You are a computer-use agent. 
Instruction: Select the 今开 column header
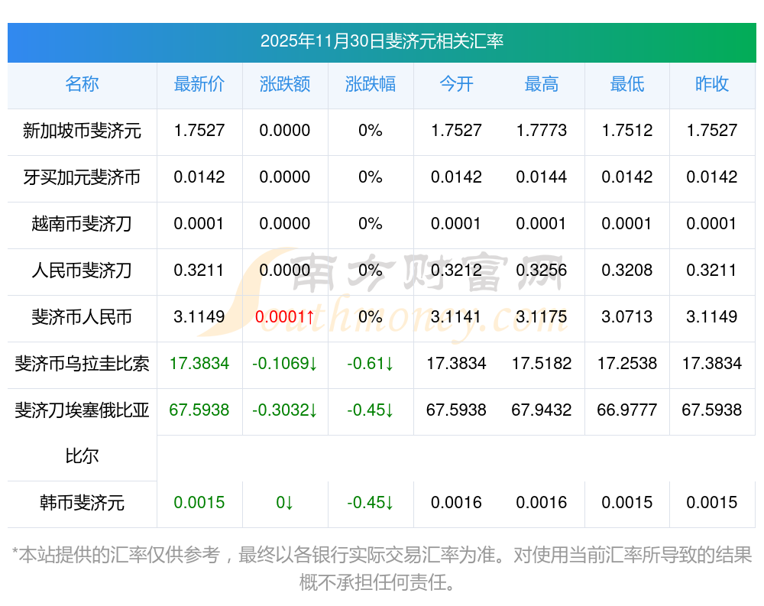(457, 84)
